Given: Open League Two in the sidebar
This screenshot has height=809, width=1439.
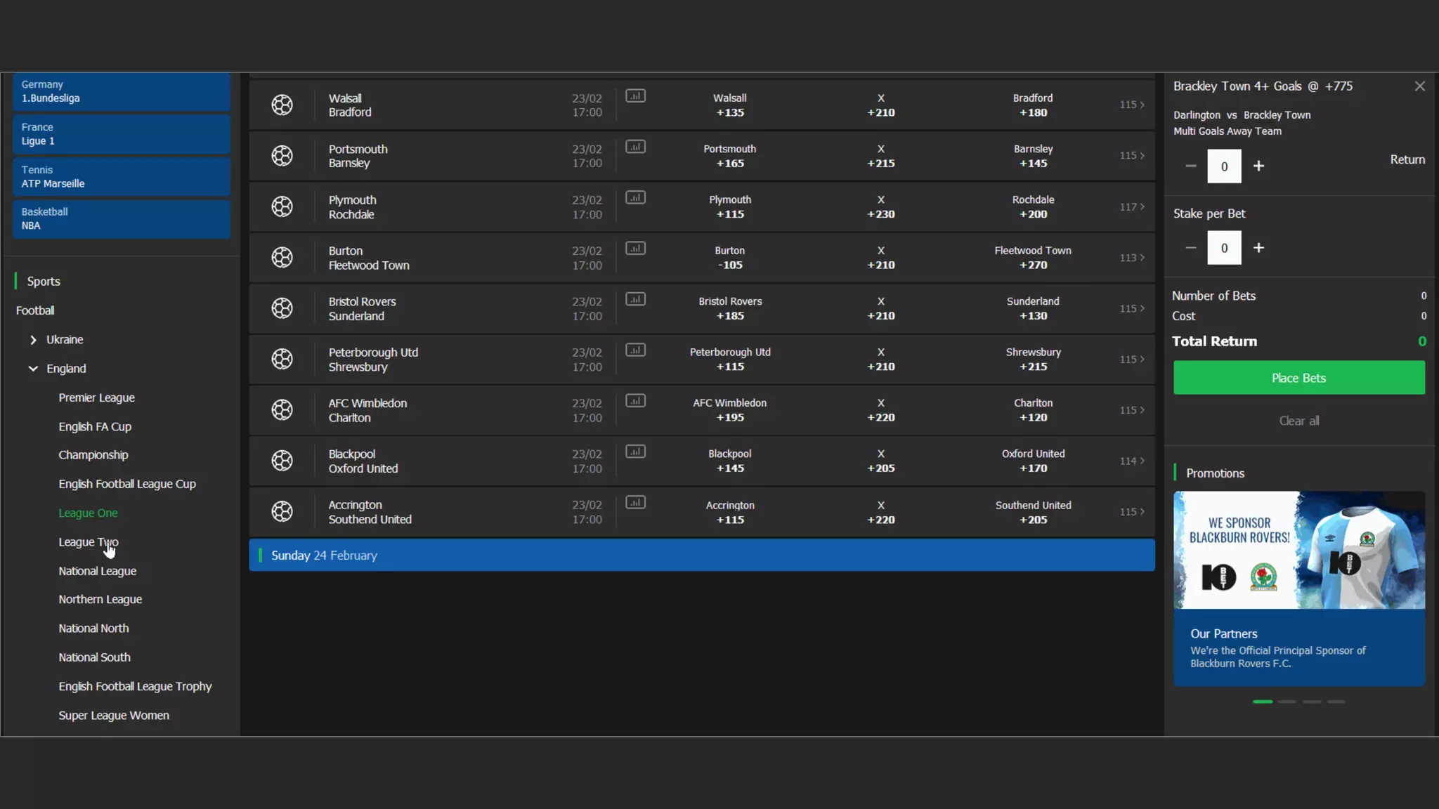Looking at the screenshot, I should (89, 542).
